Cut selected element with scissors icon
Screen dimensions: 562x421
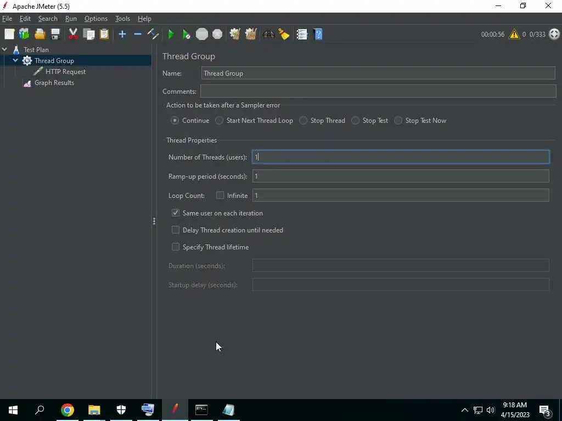[x=73, y=35]
